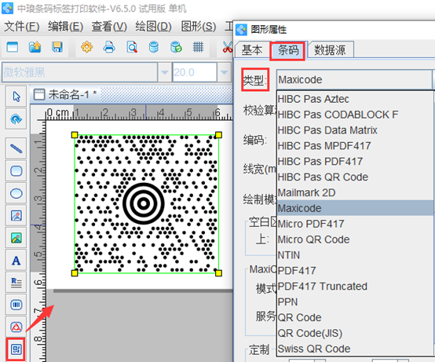
Task: Click the scissors cut icon
Action: point(228,47)
